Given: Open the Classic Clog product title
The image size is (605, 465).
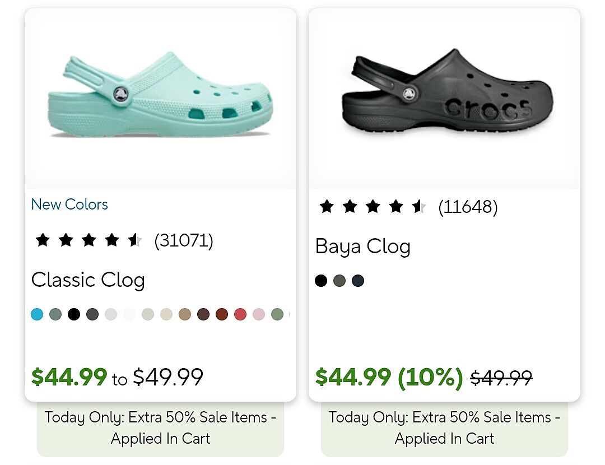Looking at the screenshot, I should click(88, 280).
